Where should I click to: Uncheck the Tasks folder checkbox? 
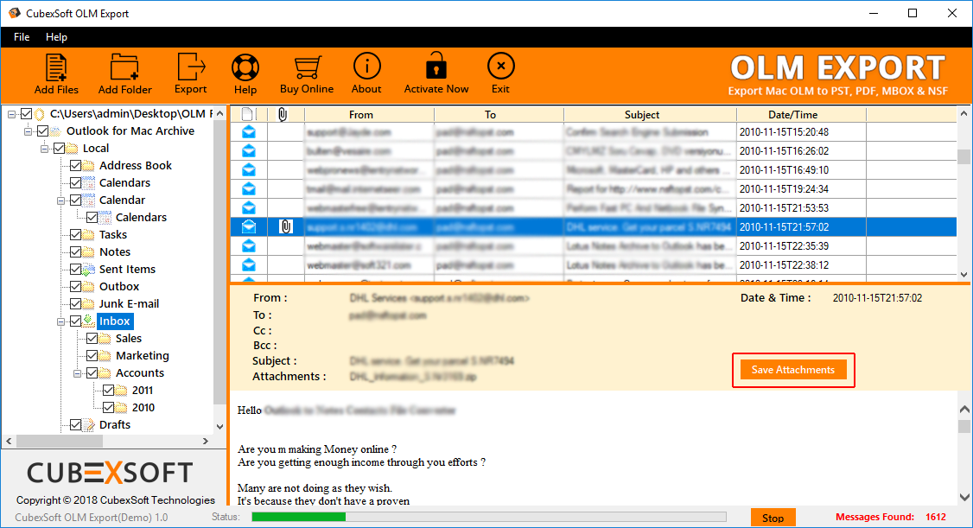[x=76, y=234]
